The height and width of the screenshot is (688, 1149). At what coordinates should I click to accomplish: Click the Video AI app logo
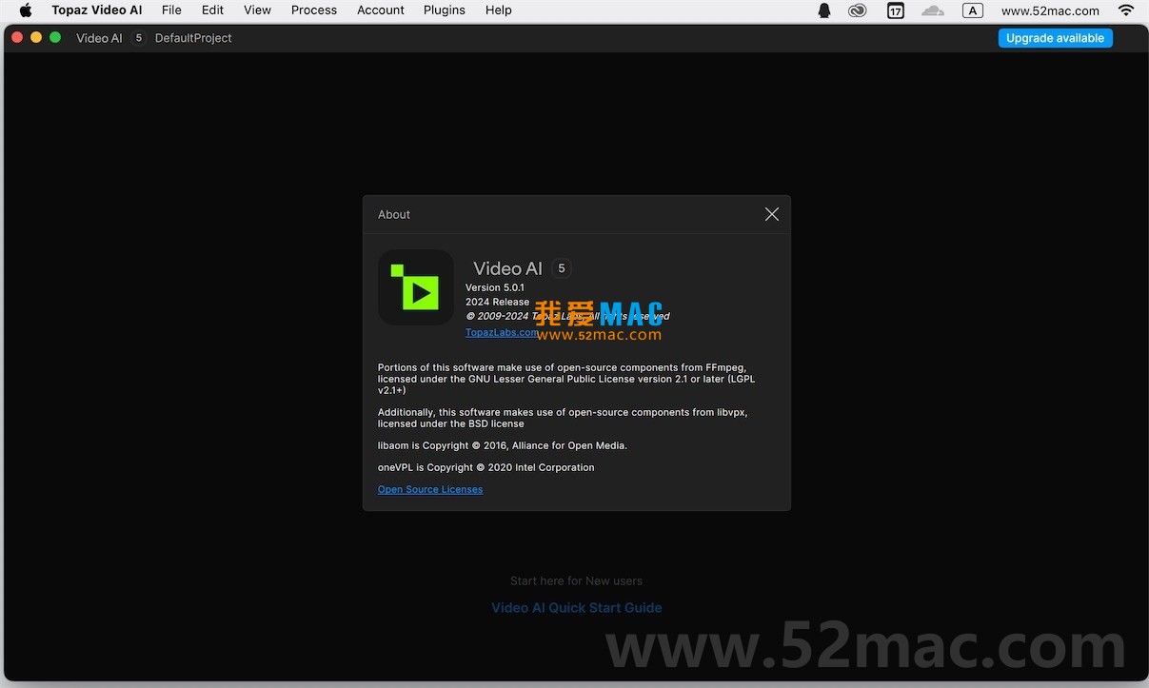(x=416, y=287)
